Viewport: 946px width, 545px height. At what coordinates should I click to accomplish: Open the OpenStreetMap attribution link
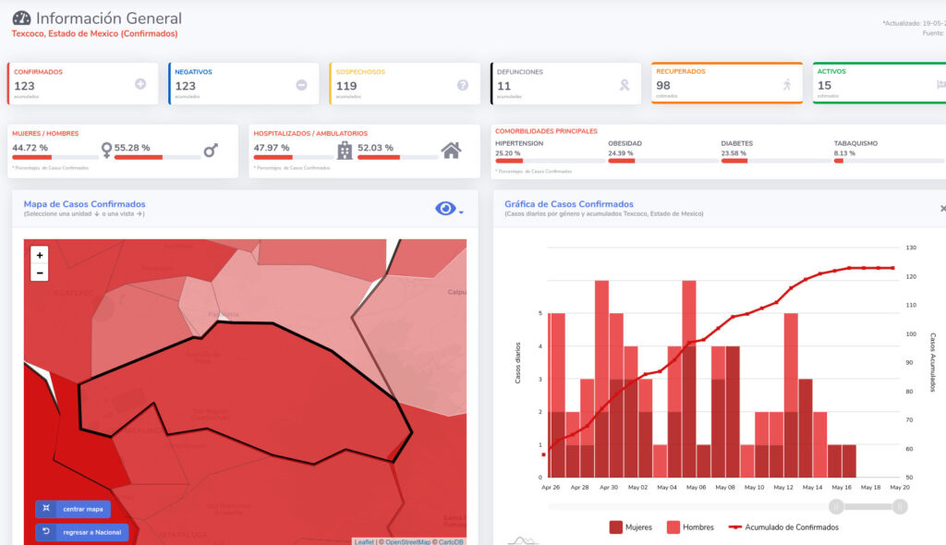(x=407, y=541)
